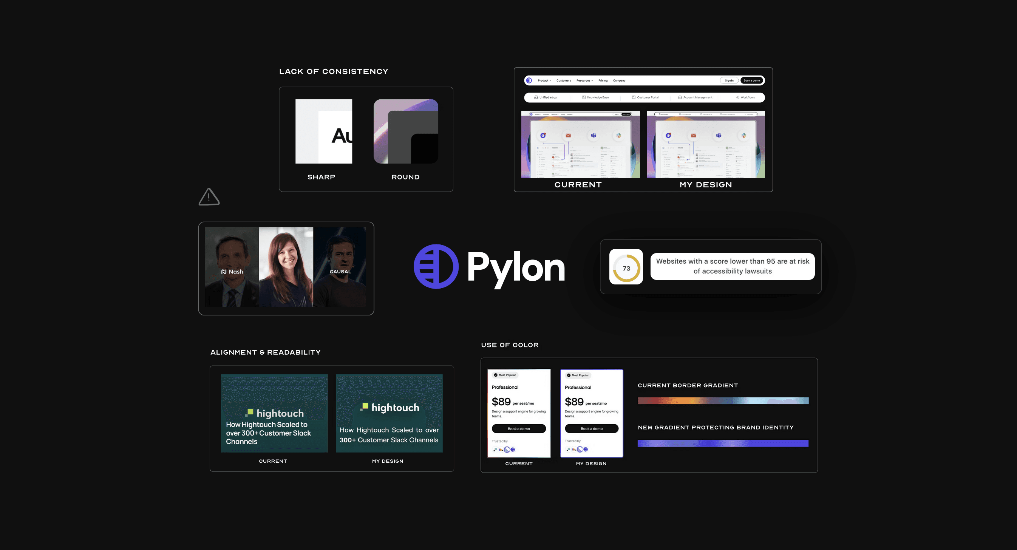Switch to the Unified Inbox tab
The image size is (1017, 550).
point(546,97)
